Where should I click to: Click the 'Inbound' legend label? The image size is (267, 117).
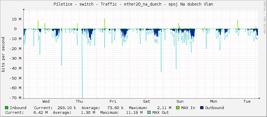(x=18, y=108)
